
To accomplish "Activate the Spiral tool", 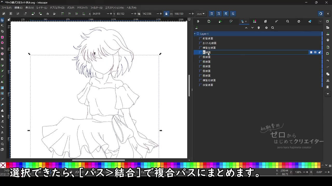I will click(2, 59).
